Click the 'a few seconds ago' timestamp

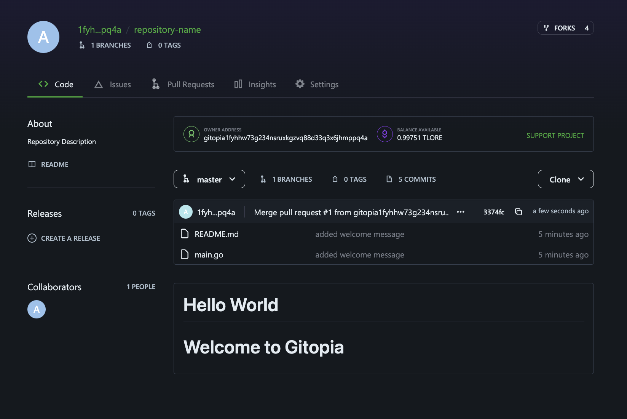point(561,211)
